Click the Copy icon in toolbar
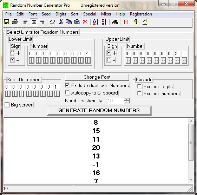Image resolution: width=197 pixels, height=195 pixels. coord(69,22)
